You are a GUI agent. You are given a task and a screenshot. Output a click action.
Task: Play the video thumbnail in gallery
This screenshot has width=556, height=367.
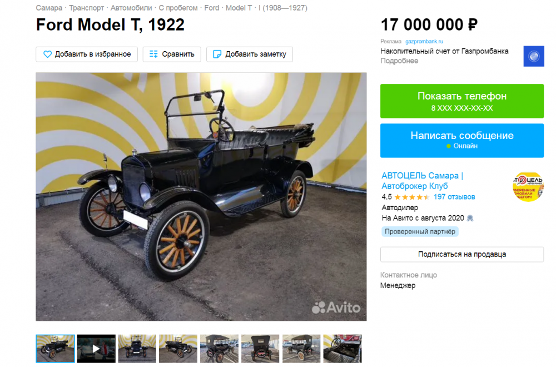(x=96, y=349)
